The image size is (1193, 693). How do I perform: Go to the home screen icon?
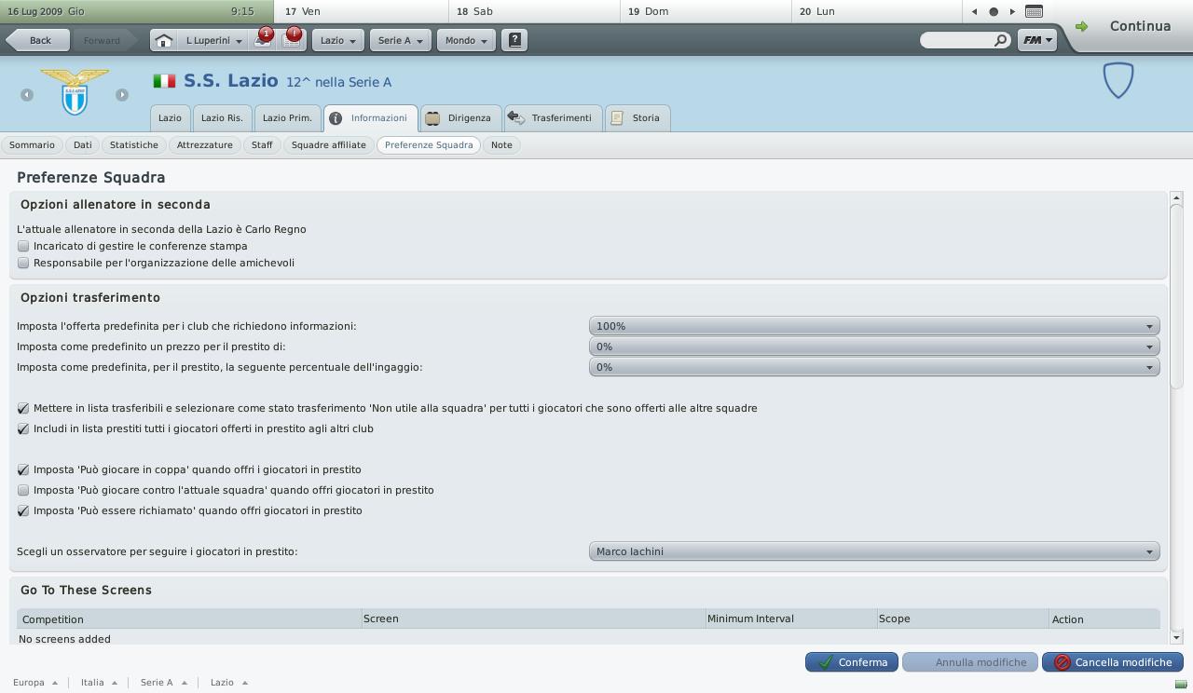163,40
